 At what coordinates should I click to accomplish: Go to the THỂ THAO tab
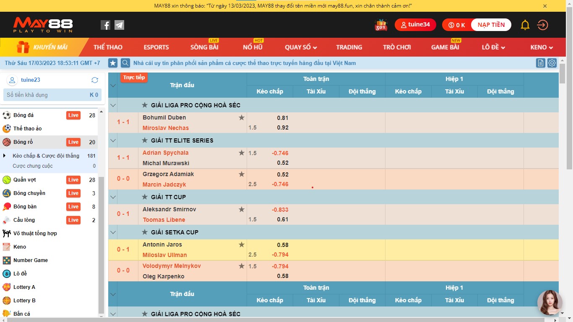[x=108, y=47]
